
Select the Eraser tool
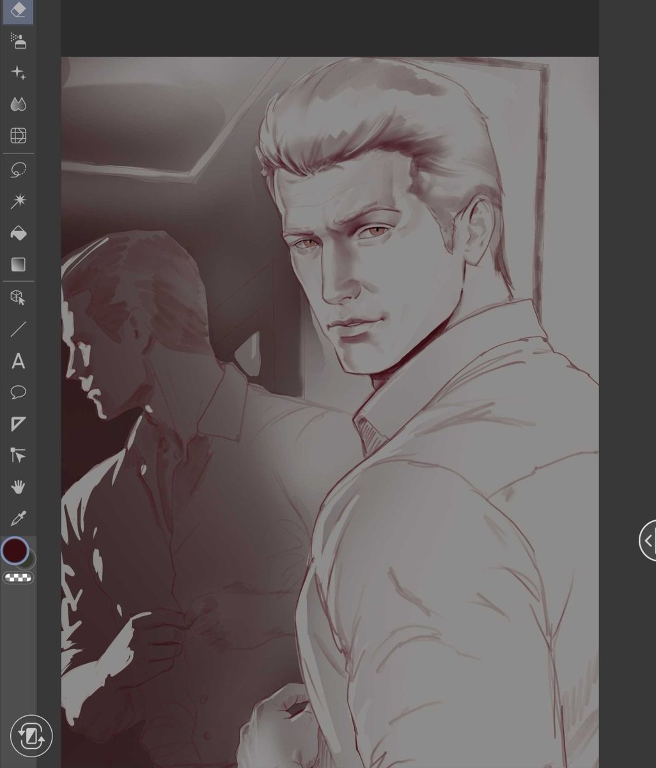tap(18, 11)
